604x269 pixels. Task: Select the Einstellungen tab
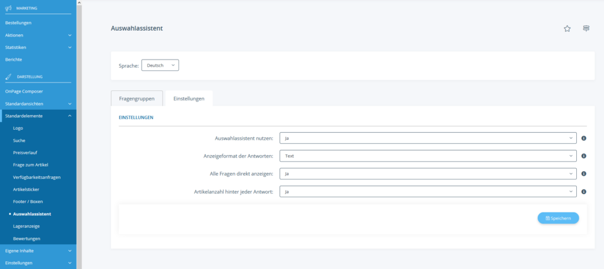tap(189, 99)
